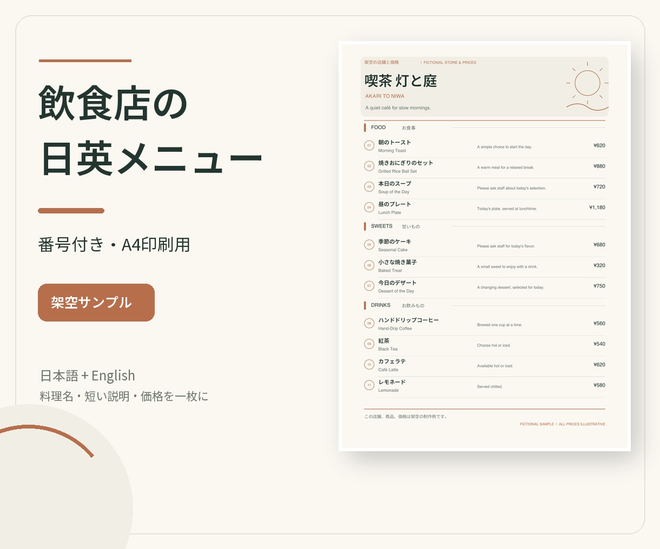The width and height of the screenshot is (660, 549).
Task: Click the ¥560 price
Action: (599, 324)
